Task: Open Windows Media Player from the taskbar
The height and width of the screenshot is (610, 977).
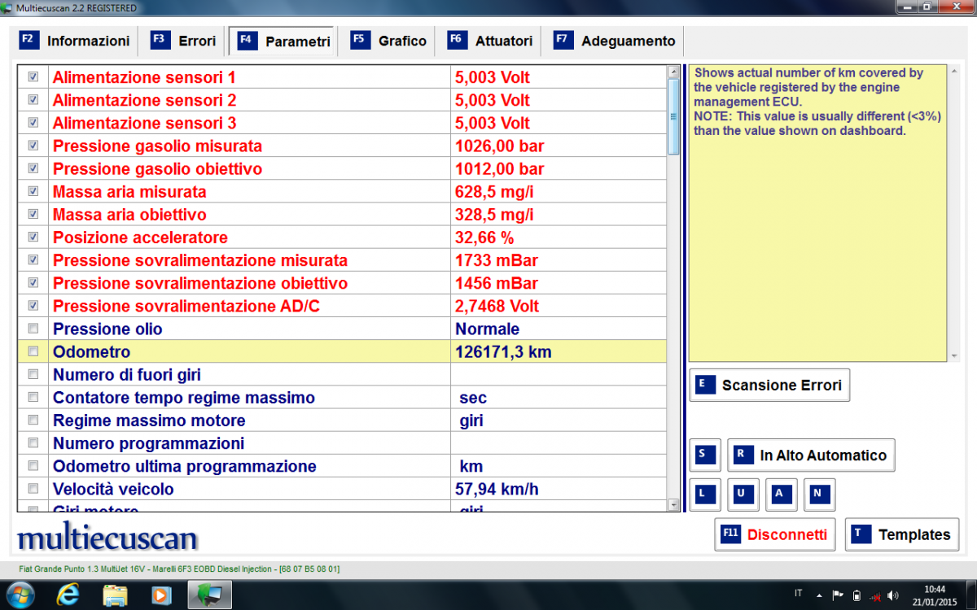Action: pos(160,595)
